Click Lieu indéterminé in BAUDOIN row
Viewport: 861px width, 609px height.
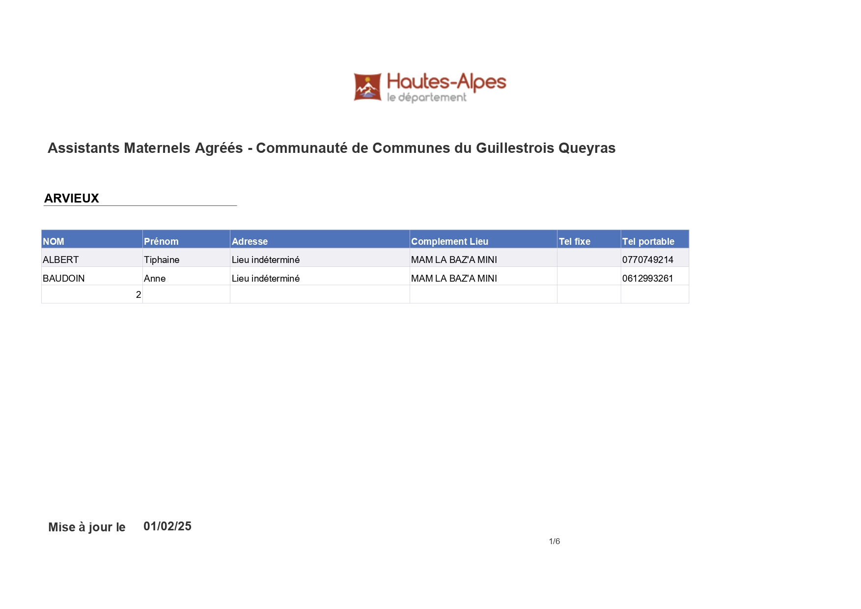(320, 276)
